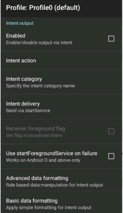123x213 pixels.
Task: Click 'Apply simple formatting for Intent output' text
Action: (49, 207)
